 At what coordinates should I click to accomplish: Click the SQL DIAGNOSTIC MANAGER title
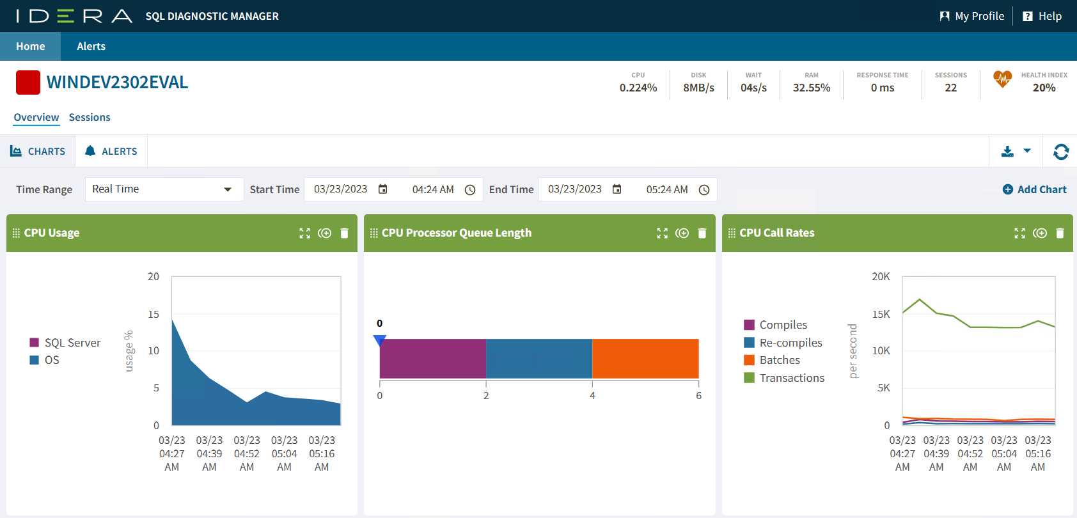[x=212, y=16]
